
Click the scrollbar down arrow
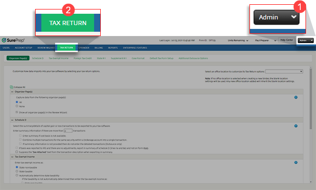(311, 182)
